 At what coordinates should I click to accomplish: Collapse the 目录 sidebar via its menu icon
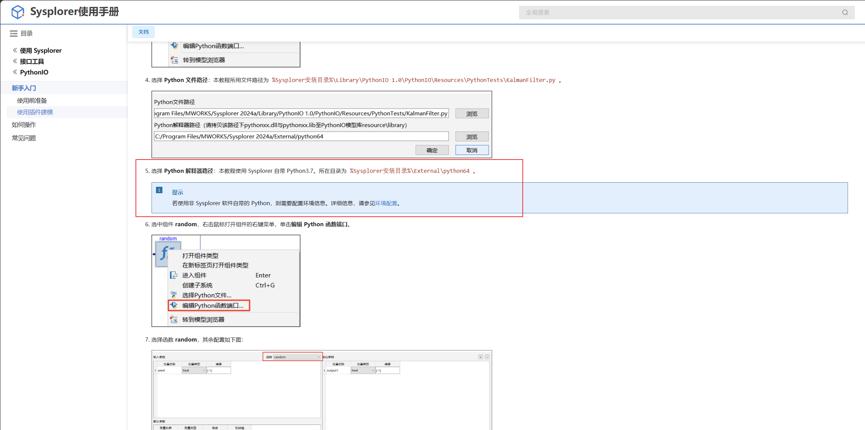pyautogui.click(x=14, y=33)
